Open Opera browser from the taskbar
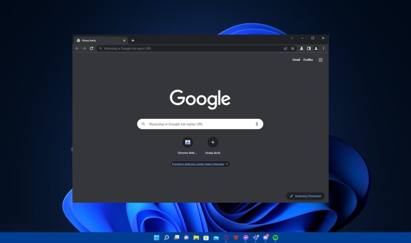Screen dimensions: 411x243 (x=226, y=237)
